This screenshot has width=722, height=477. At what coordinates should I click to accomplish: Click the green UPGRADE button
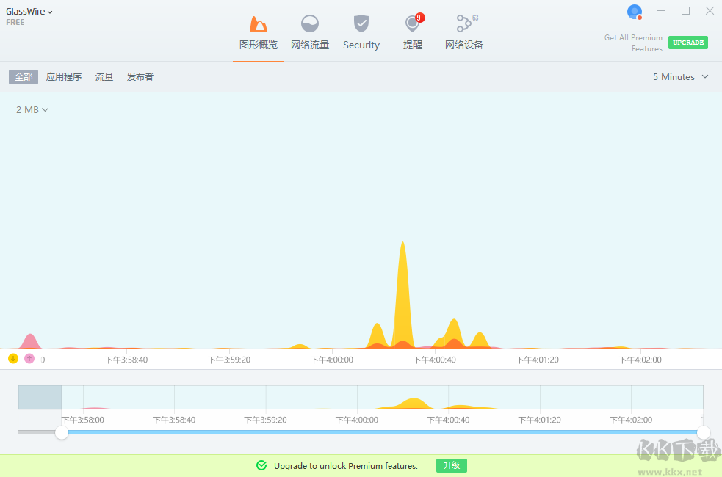pos(687,43)
